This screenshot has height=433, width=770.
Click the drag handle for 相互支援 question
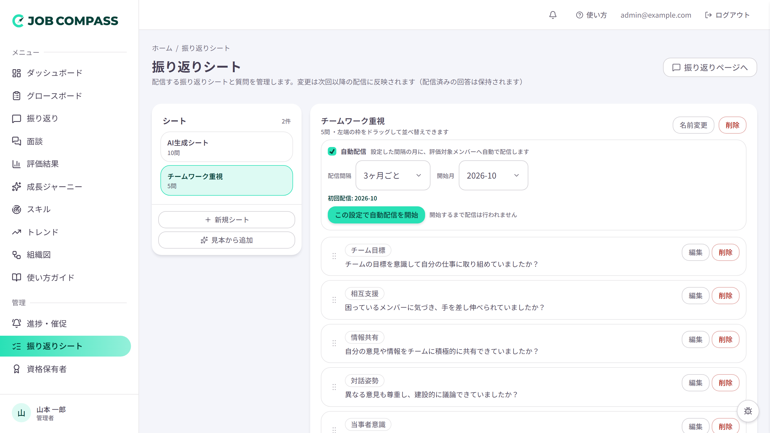[334, 300]
